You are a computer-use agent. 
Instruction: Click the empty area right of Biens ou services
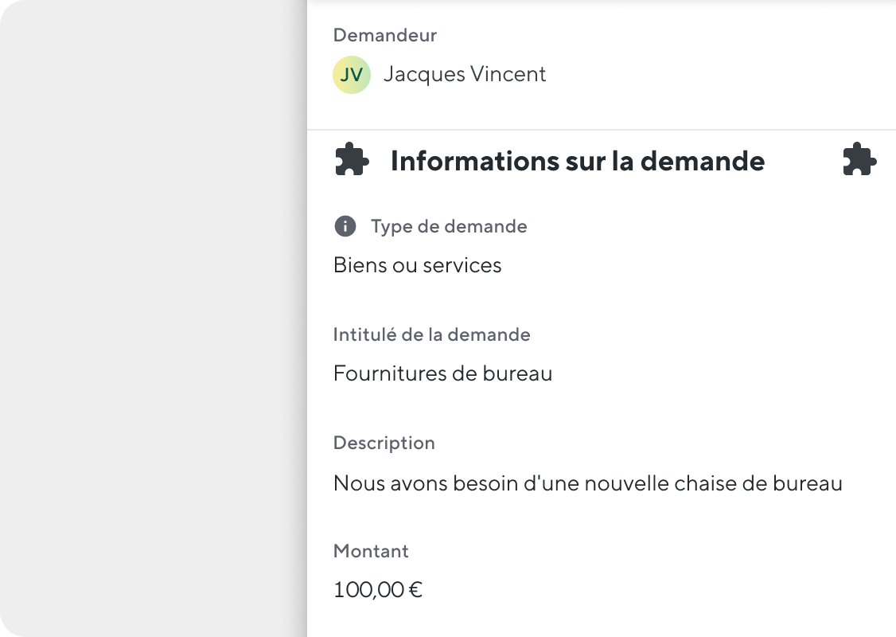[697, 265]
